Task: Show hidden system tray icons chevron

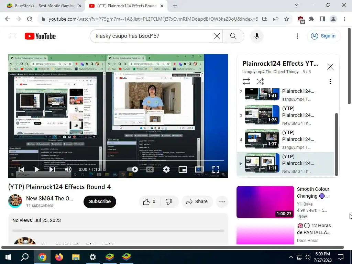Action: (x=291, y=257)
